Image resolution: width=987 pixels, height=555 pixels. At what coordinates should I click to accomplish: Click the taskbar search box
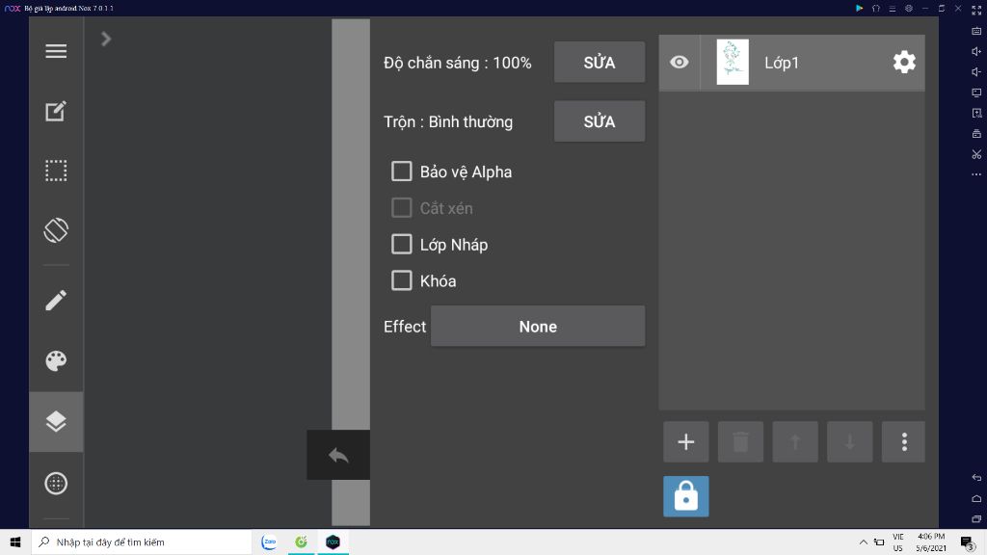142,542
